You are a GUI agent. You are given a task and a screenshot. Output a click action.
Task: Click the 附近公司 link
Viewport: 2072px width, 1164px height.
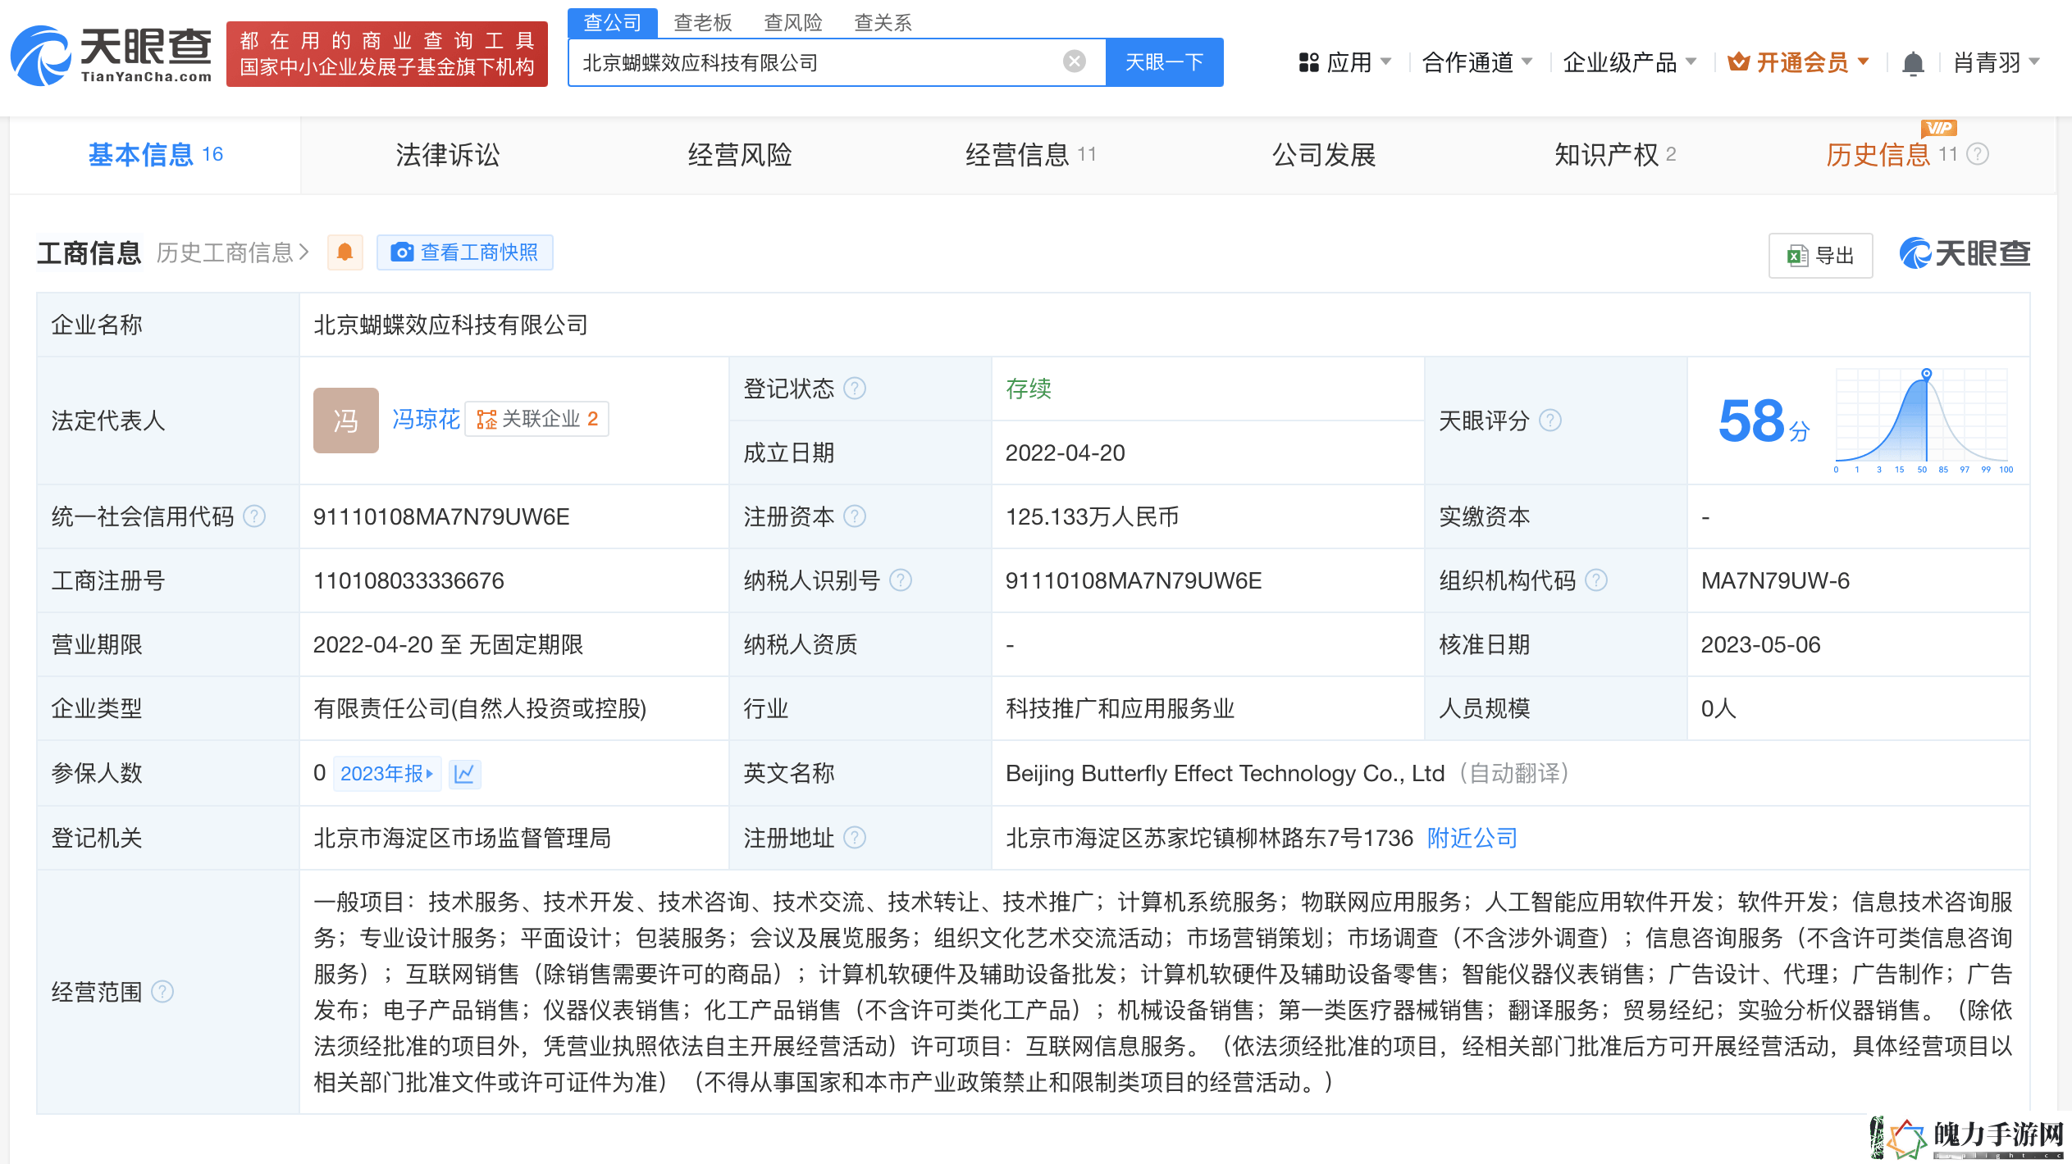[1472, 838]
